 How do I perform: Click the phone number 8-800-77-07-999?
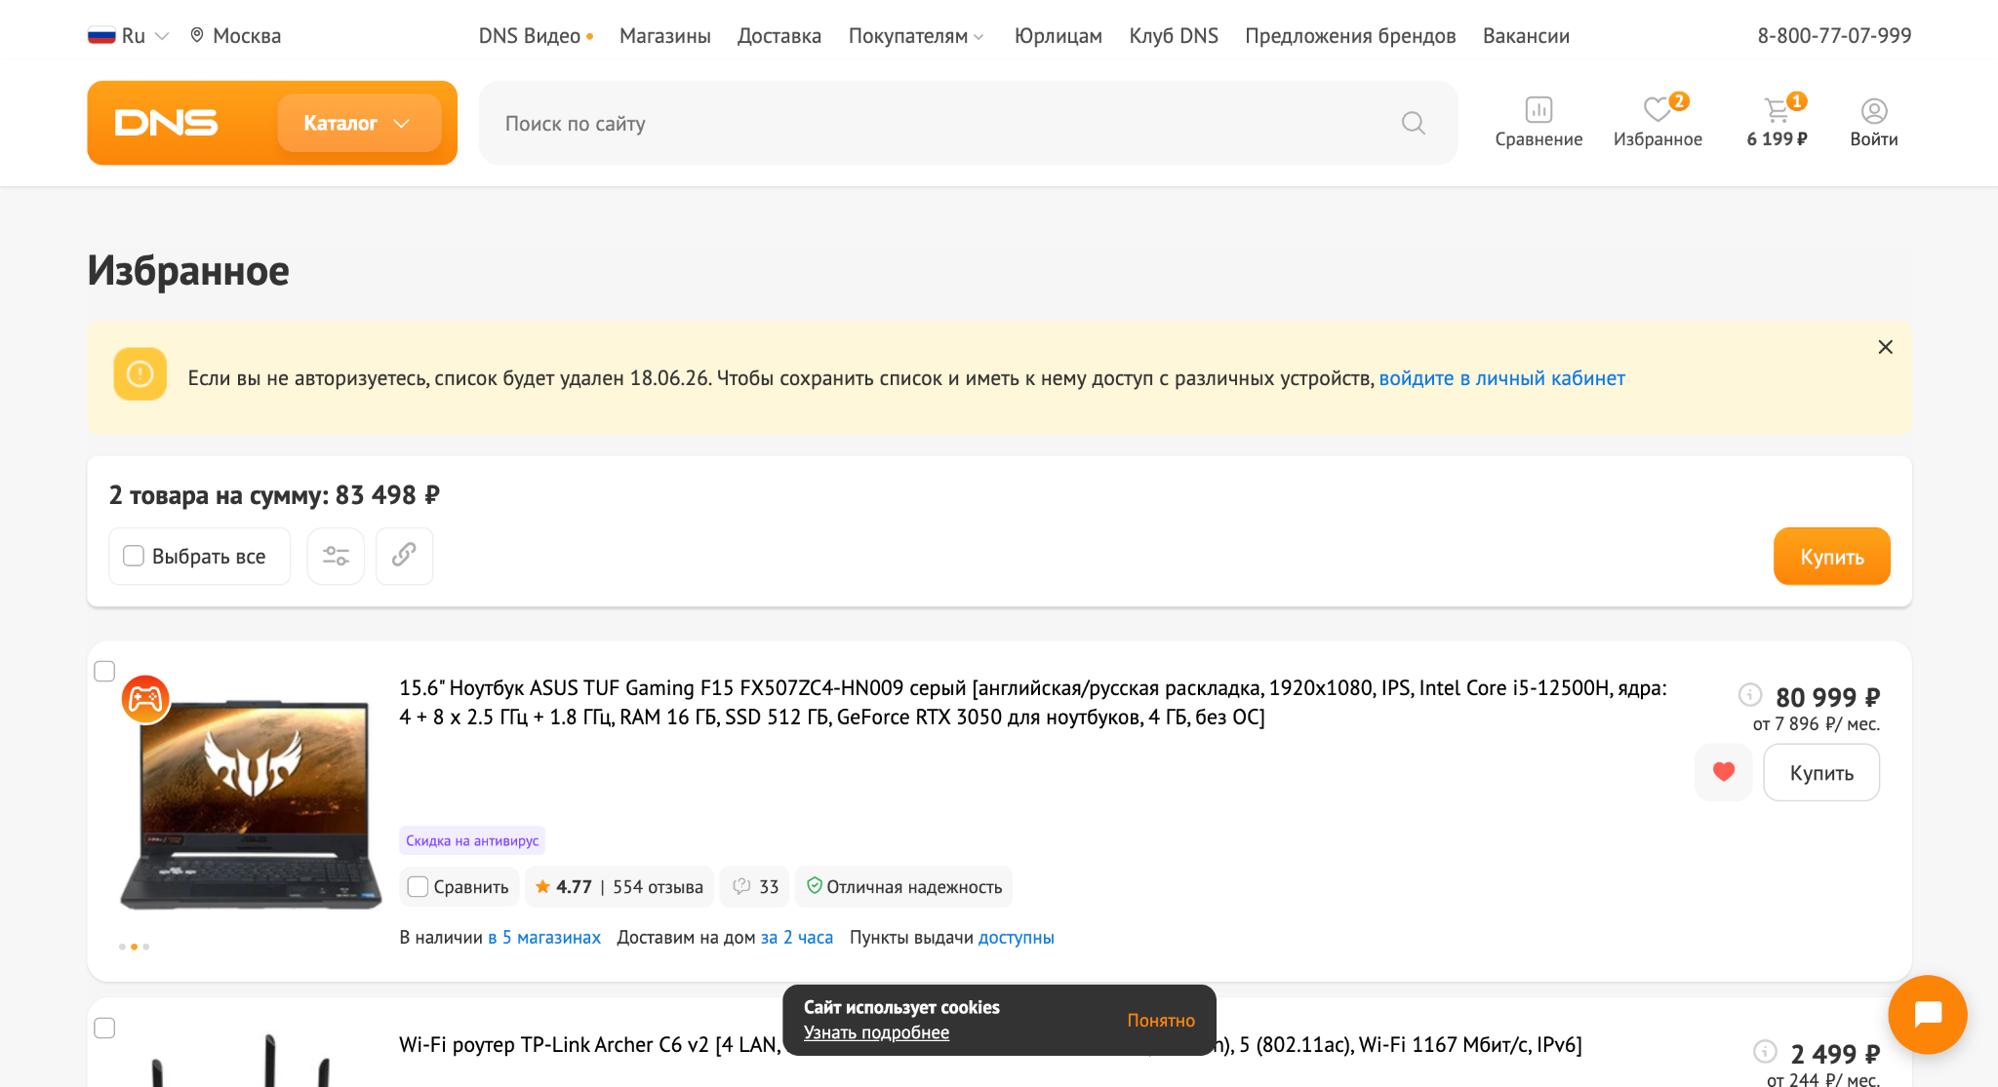click(x=1834, y=36)
